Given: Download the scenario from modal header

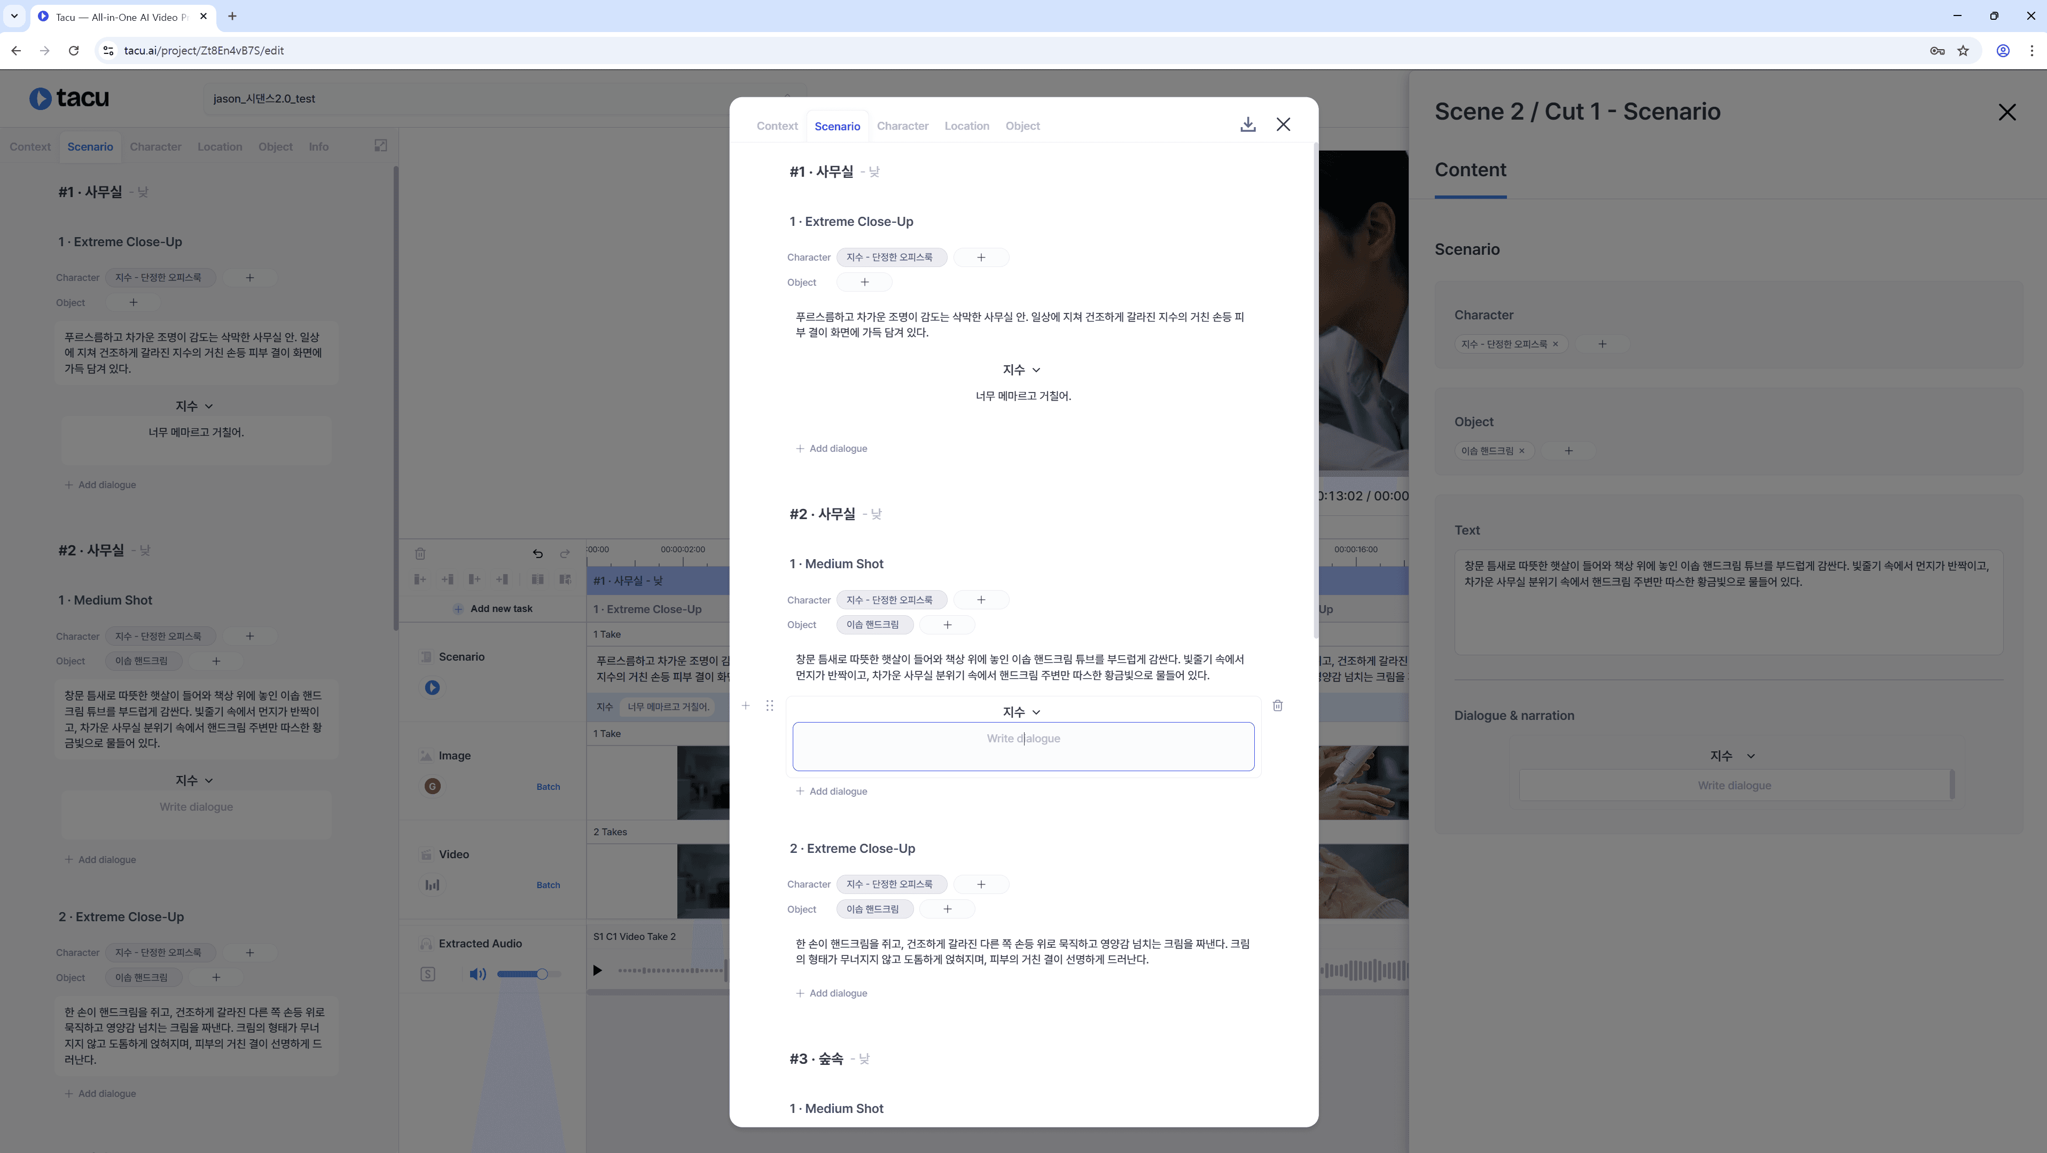Looking at the screenshot, I should [1247, 125].
